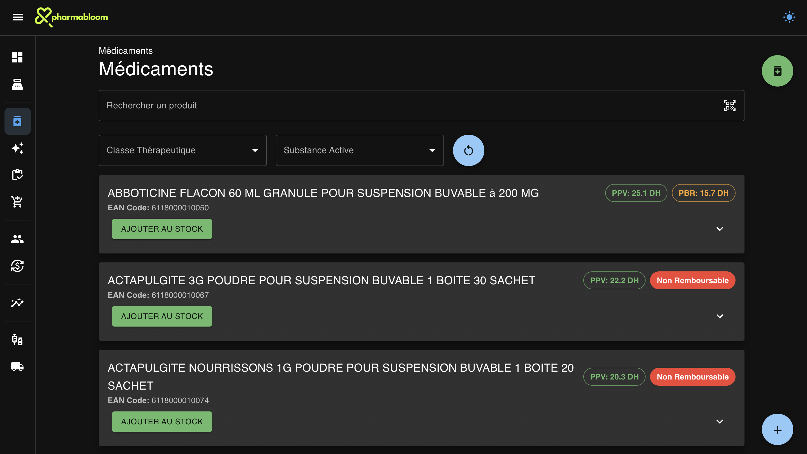Click the Médicaments breadcrumb link

pos(126,51)
